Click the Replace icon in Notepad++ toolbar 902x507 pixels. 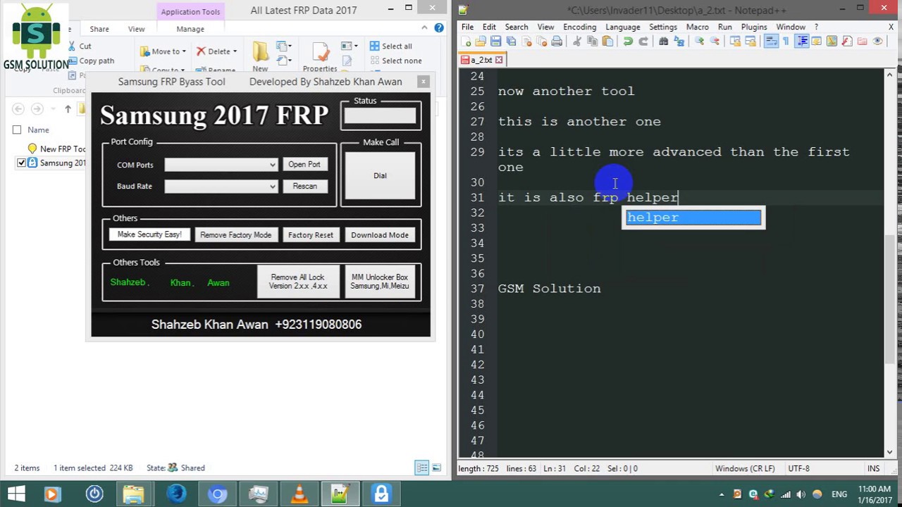679,42
